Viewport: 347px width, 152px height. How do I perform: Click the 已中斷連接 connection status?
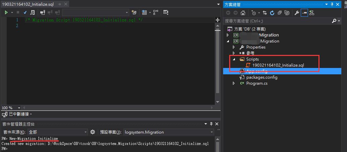tap(17, 114)
